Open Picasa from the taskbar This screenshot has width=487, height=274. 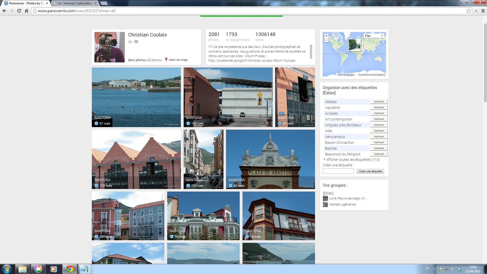(x=38, y=269)
